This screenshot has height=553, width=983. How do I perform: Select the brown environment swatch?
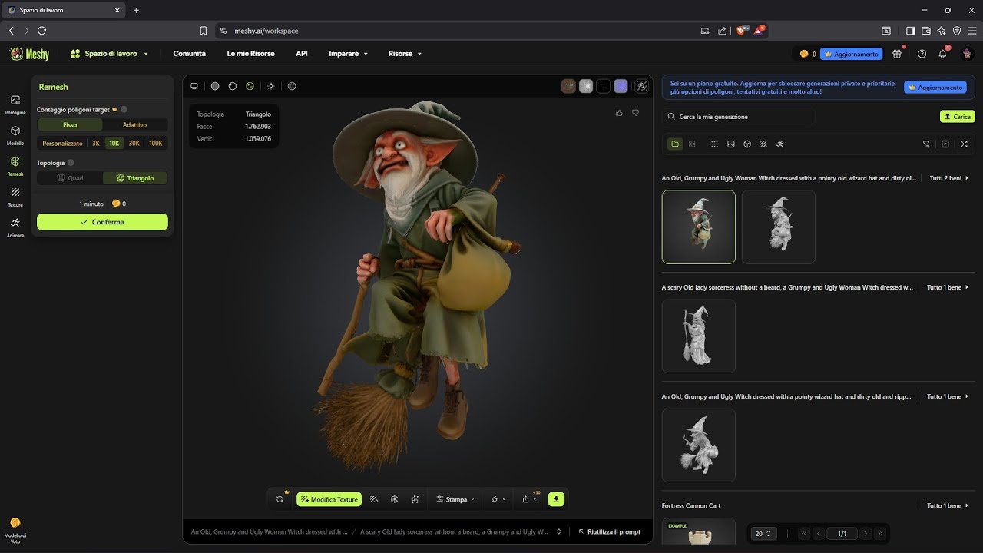tap(568, 86)
